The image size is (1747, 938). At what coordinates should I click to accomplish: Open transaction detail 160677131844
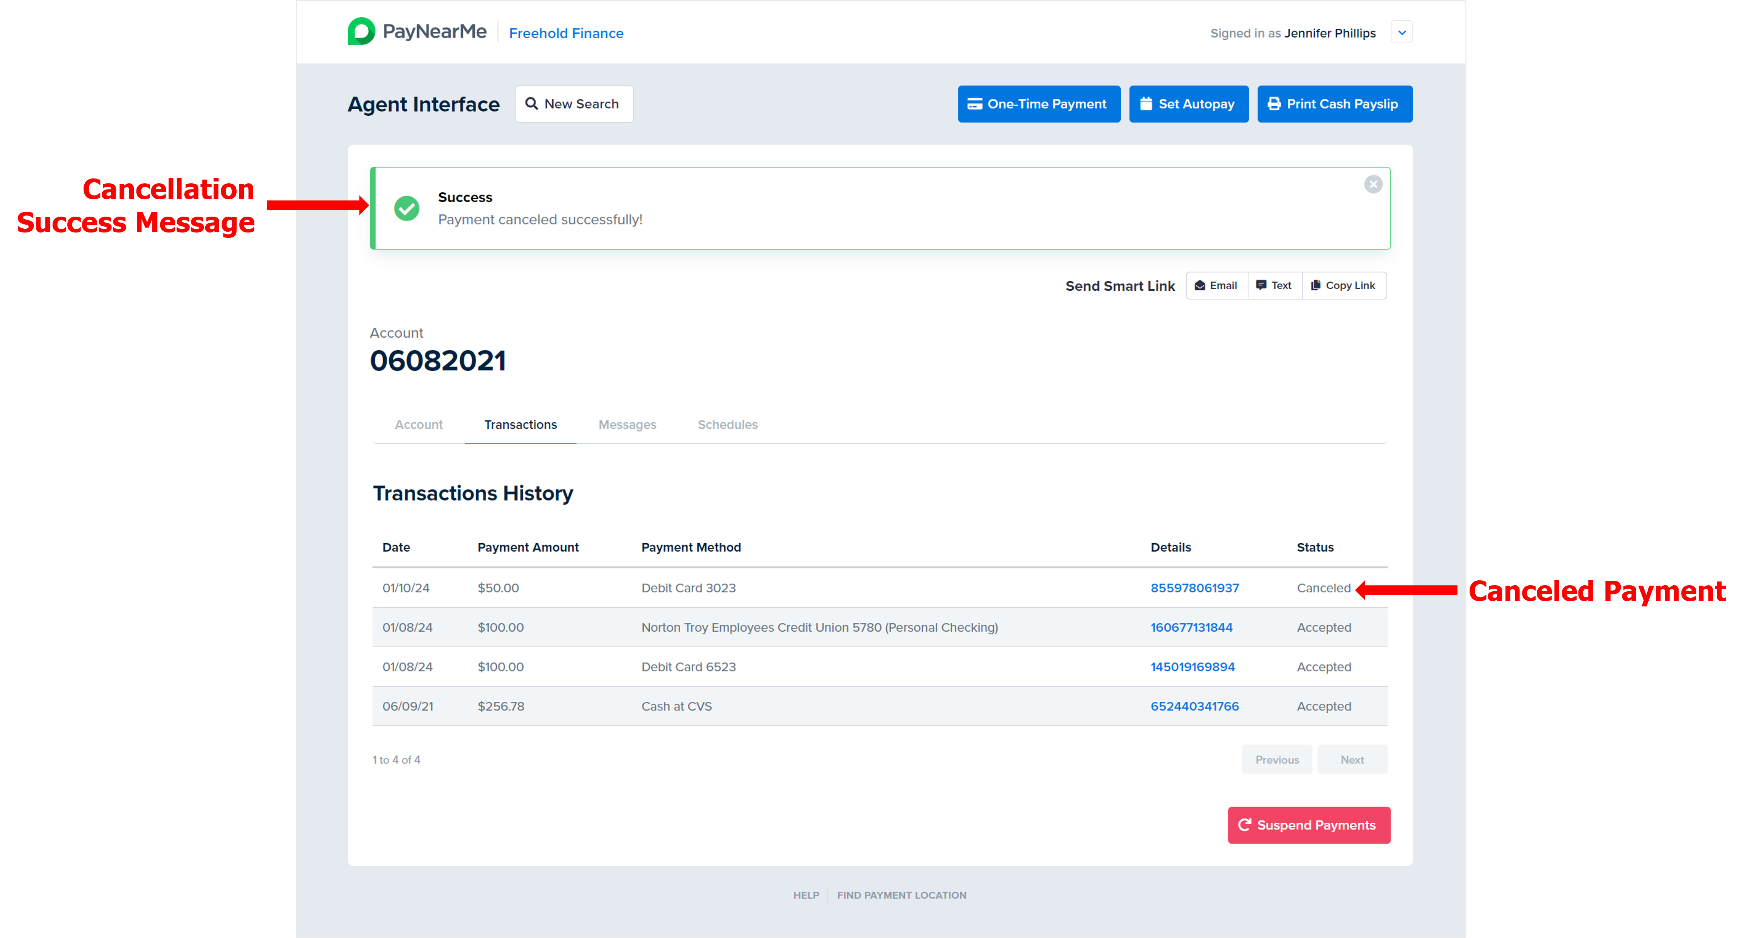1191,627
